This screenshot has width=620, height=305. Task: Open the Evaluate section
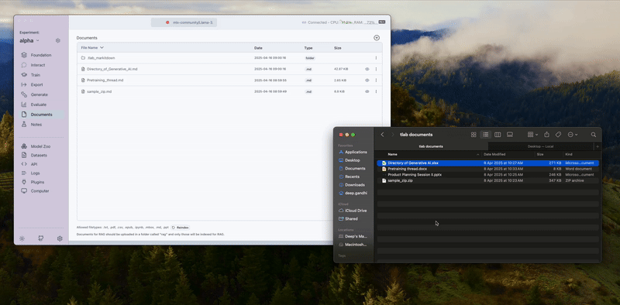pos(34,105)
